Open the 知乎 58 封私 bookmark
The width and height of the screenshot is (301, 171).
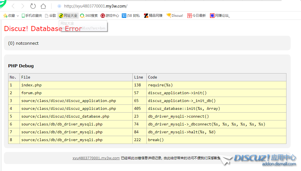click(131, 16)
